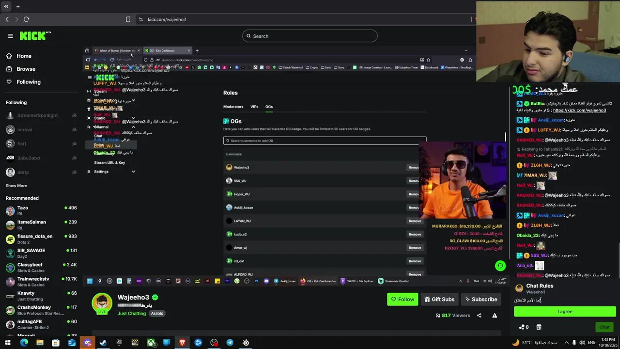Click the Arabic language tag
620x349 pixels.
tap(157, 314)
